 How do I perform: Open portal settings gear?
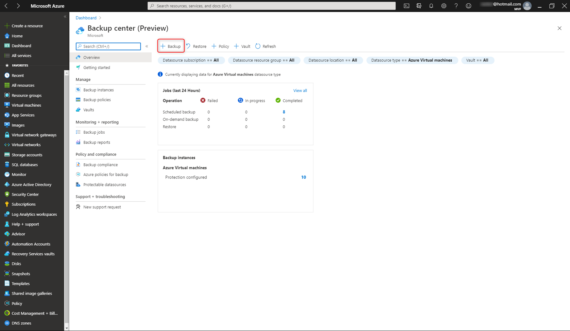click(x=444, y=6)
